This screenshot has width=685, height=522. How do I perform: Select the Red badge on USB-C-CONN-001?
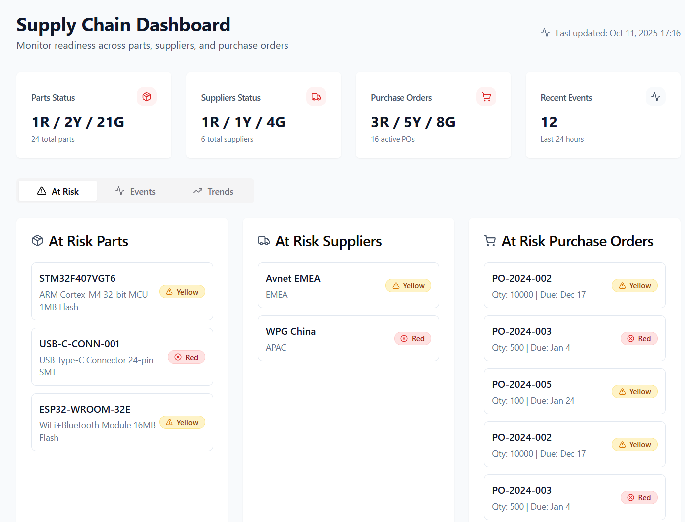(x=186, y=357)
